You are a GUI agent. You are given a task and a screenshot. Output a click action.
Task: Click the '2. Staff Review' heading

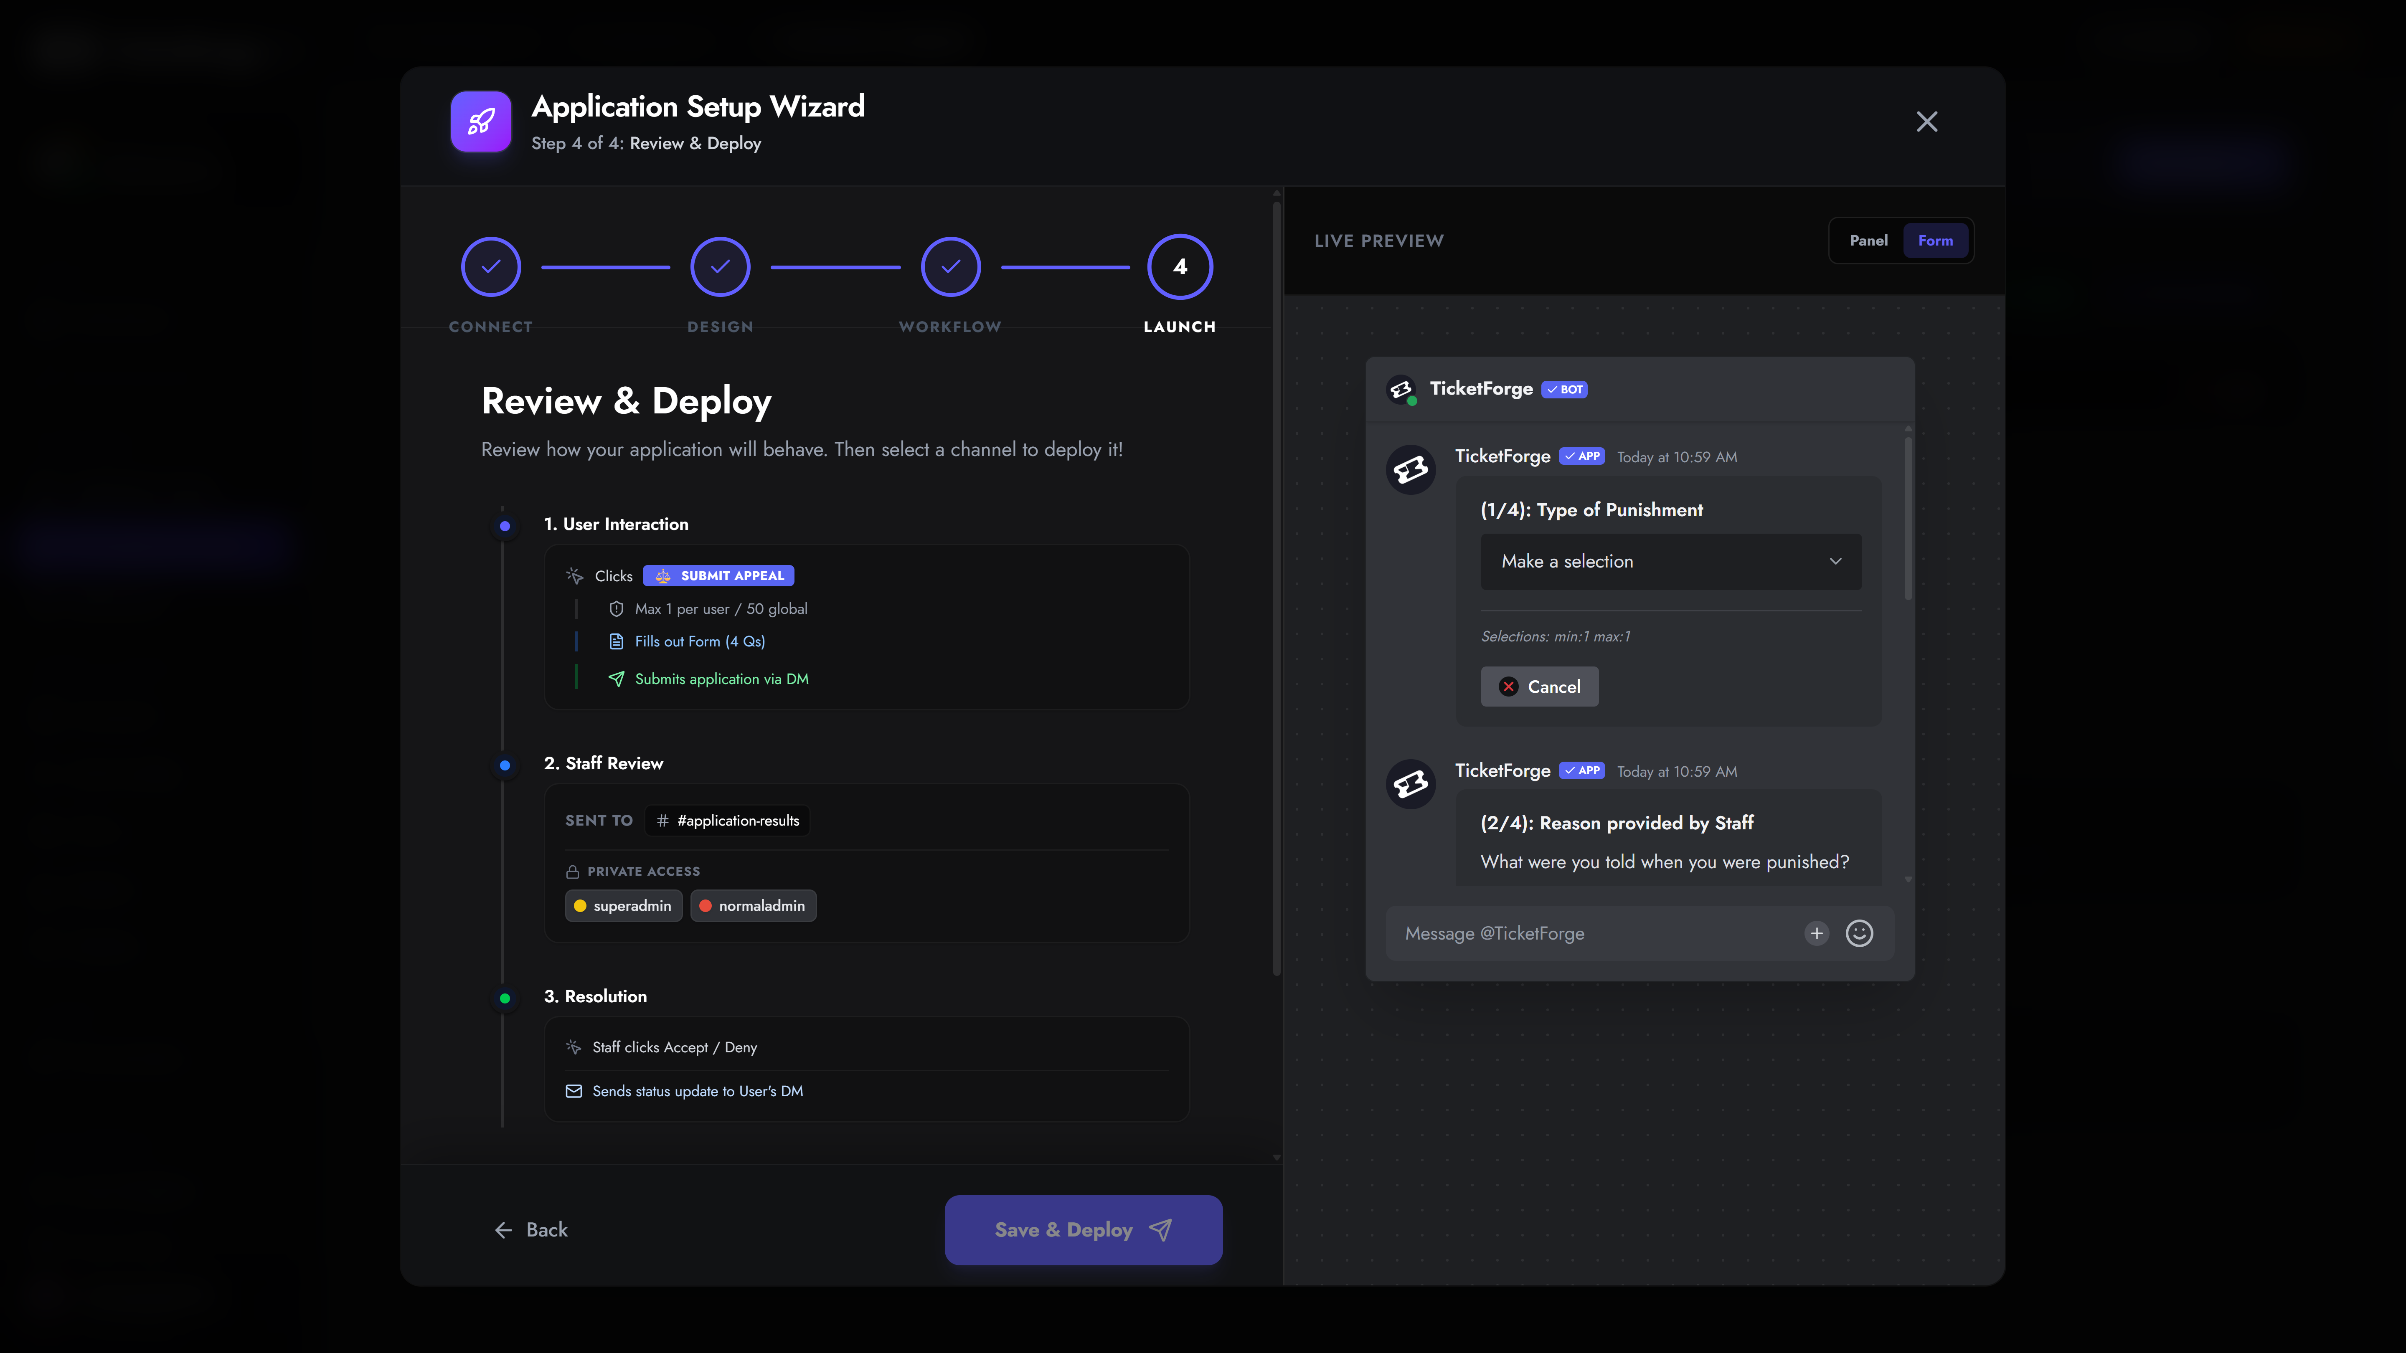point(603,763)
